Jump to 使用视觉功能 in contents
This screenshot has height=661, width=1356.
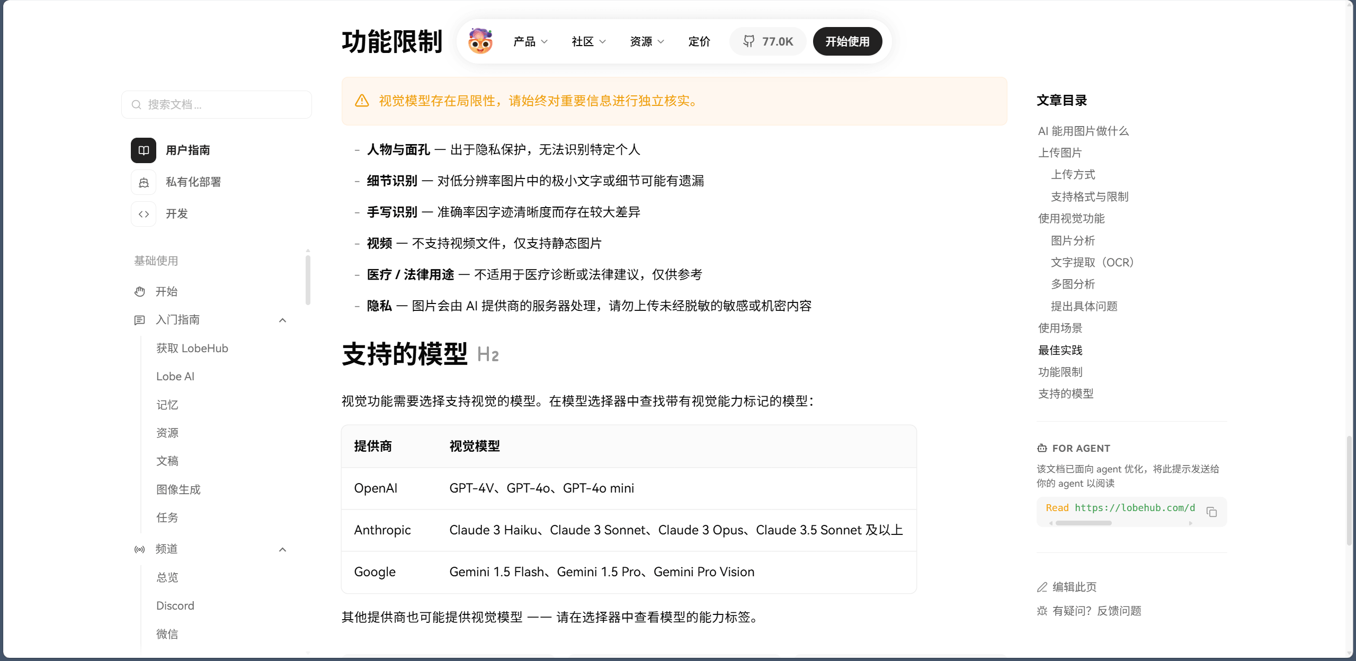point(1071,219)
